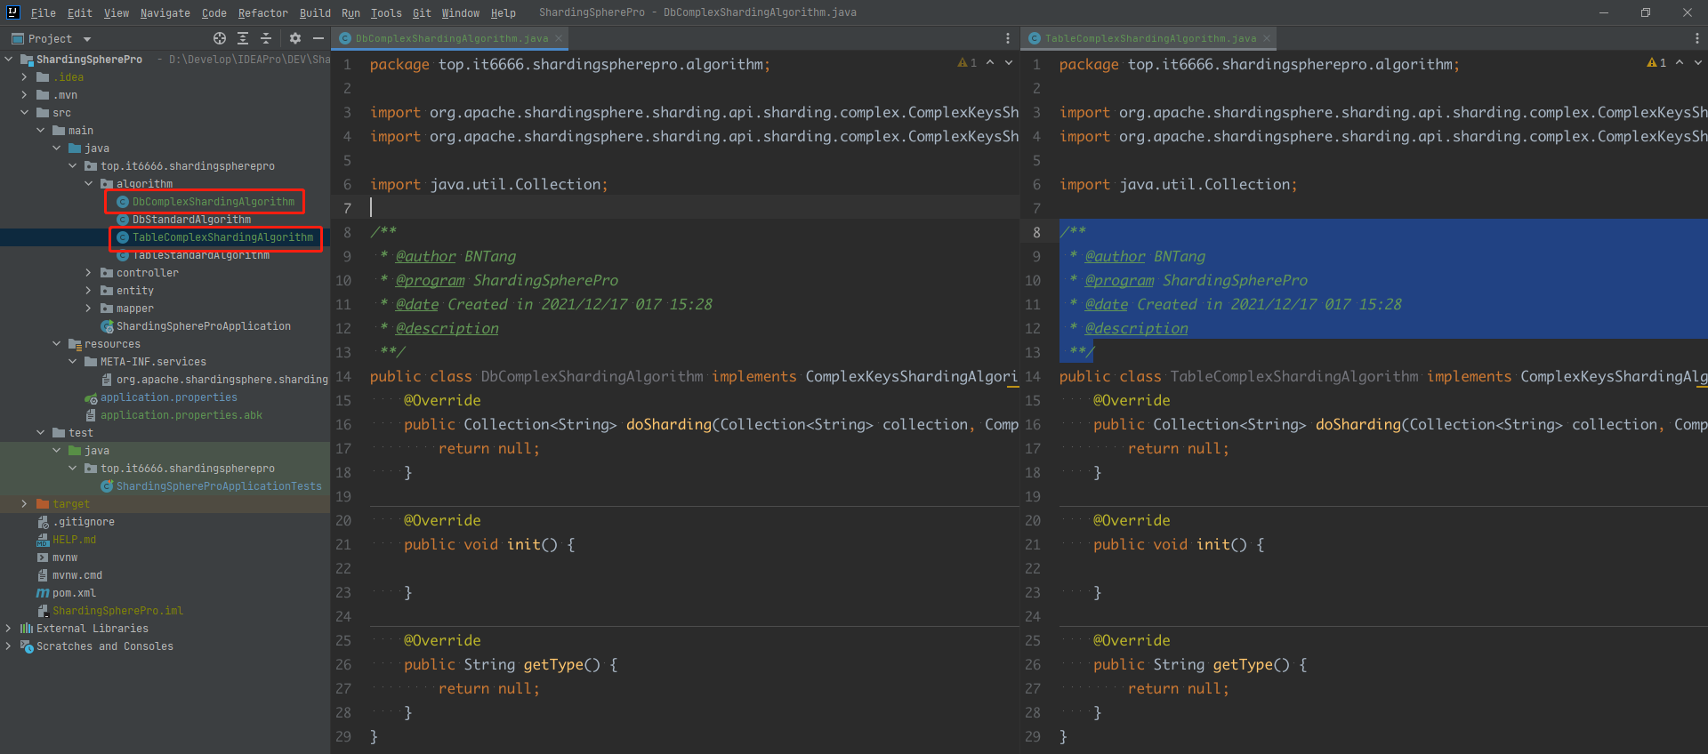Open Project panel gear settings

pyautogui.click(x=295, y=38)
